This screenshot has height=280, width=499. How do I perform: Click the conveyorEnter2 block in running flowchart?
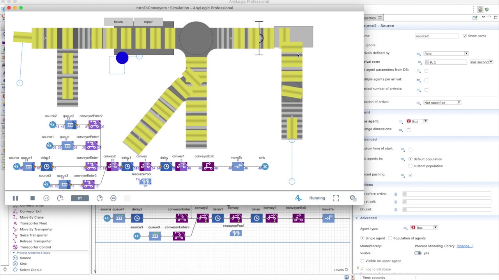[x=94, y=125]
